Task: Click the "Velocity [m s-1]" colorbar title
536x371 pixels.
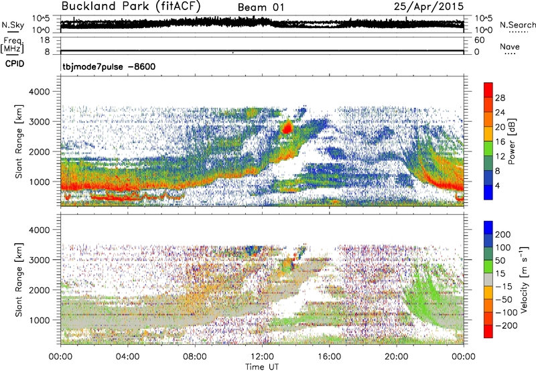Action: (524, 279)
